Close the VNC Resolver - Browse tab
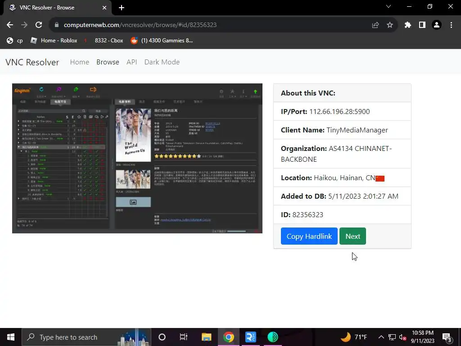461x346 pixels. tap(104, 8)
